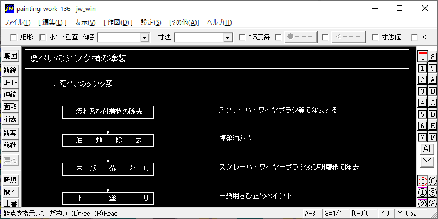Open a file with 開く button
The width and height of the screenshot is (438, 219).
click(10, 192)
